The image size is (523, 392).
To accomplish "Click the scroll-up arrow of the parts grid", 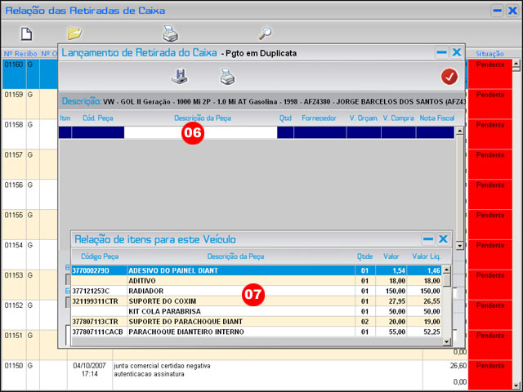I will pyautogui.click(x=459, y=130).
